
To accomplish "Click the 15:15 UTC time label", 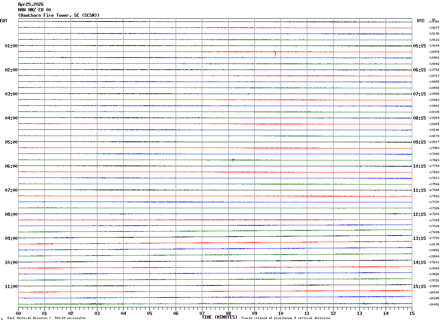I will (419, 287).
